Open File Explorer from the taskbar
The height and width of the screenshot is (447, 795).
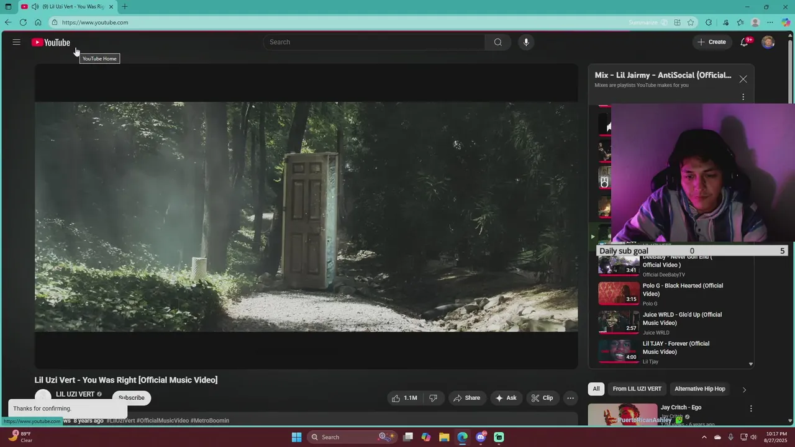[444, 437]
